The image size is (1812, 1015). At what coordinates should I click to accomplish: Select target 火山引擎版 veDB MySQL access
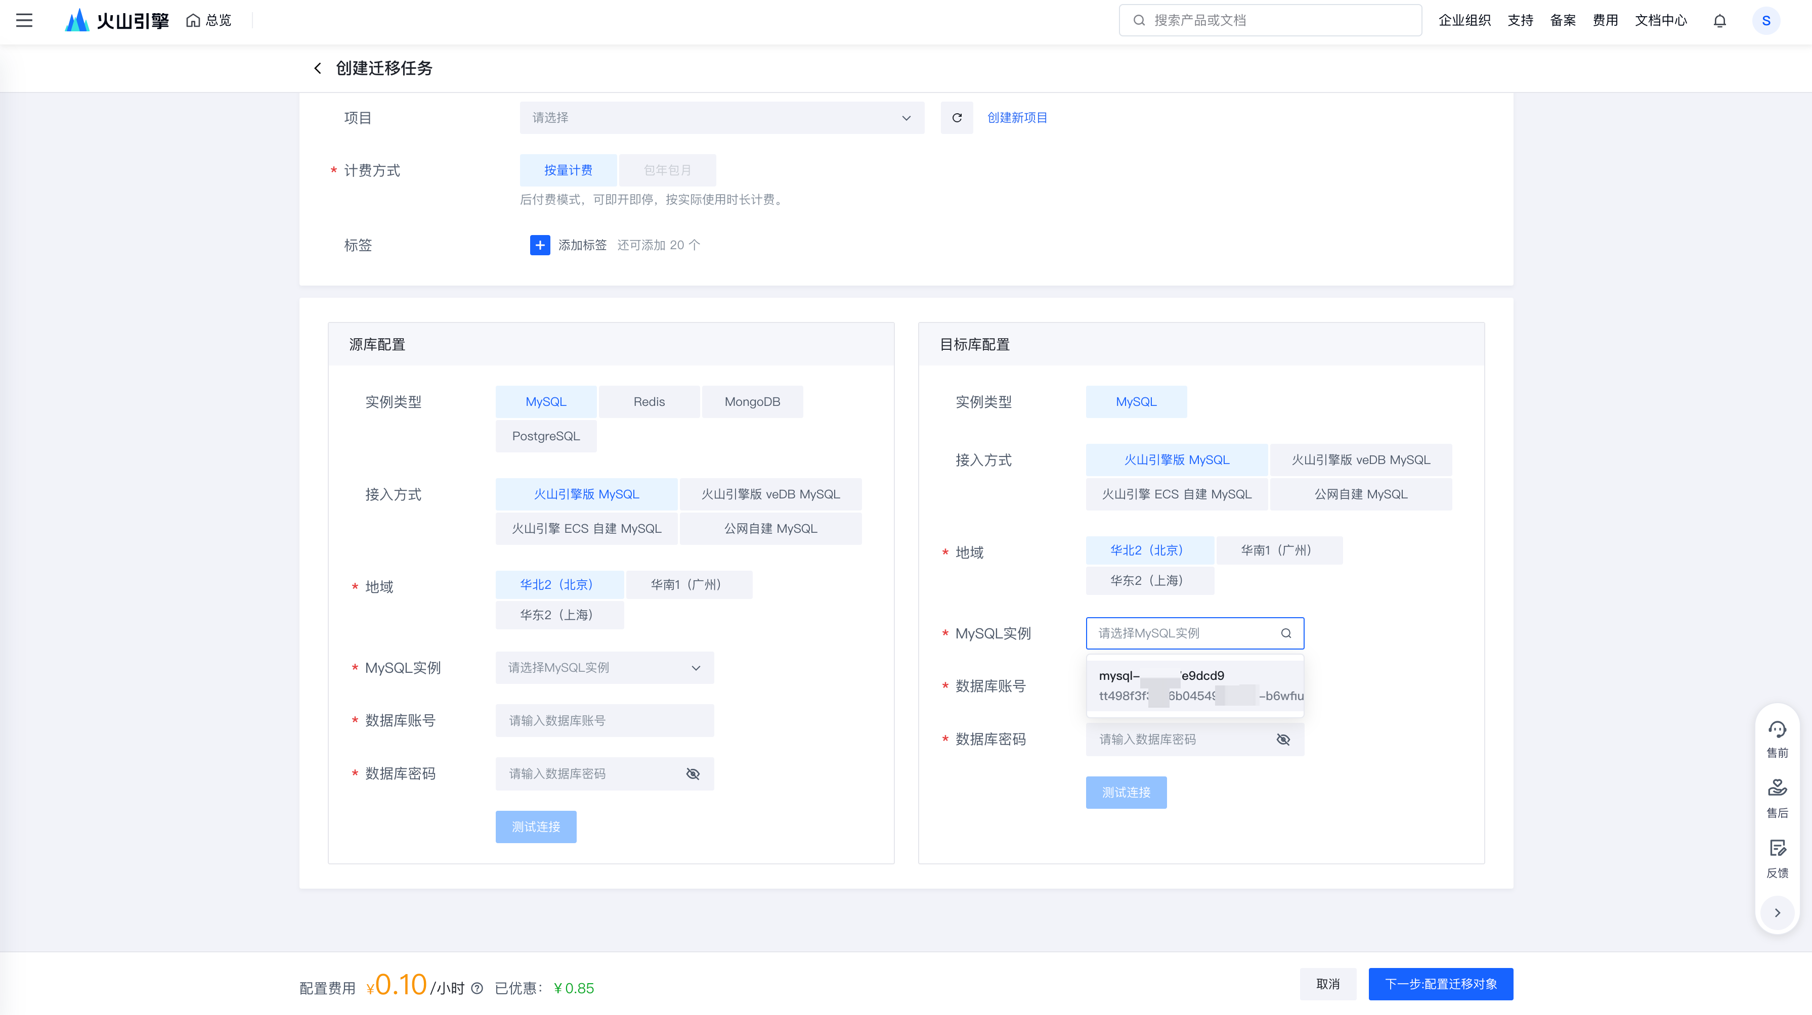point(1360,459)
